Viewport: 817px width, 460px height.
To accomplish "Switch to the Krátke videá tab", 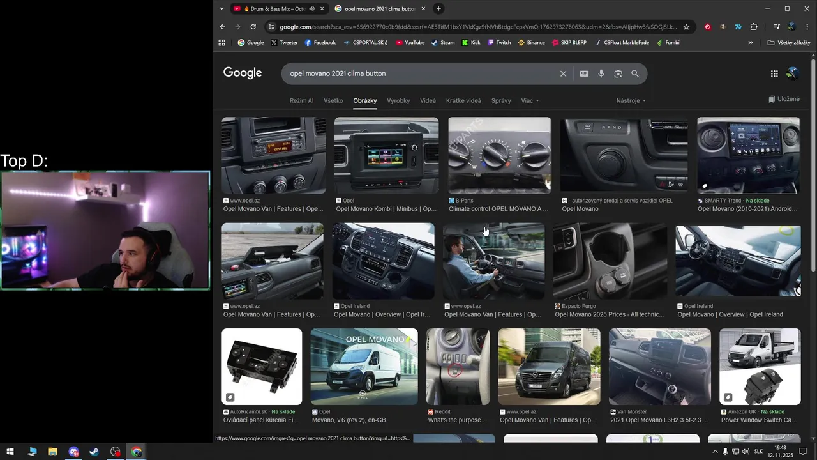I will (x=463, y=101).
